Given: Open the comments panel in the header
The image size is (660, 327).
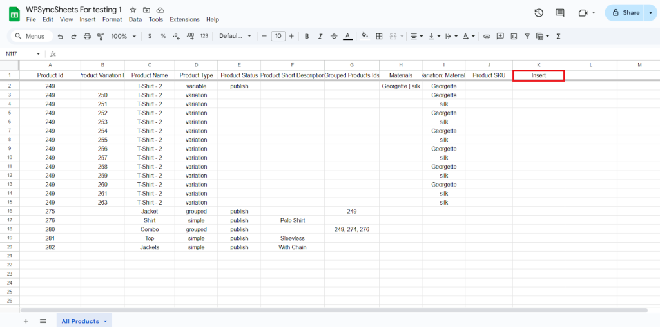Looking at the screenshot, I should click(x=560, y=13).
